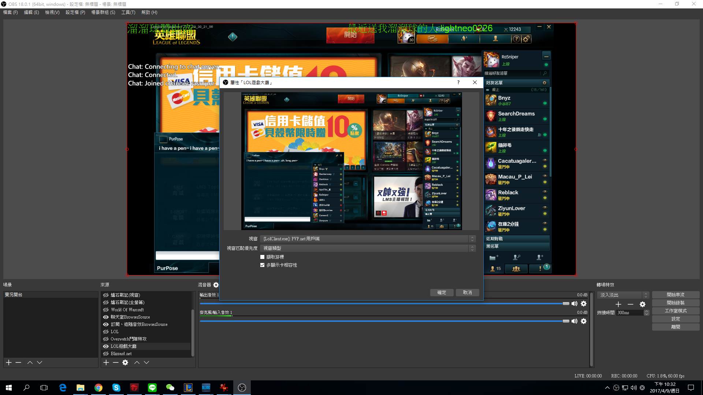Open Skype from the taskbar
The width and height of the screenshot is (703, 395).
116,388
